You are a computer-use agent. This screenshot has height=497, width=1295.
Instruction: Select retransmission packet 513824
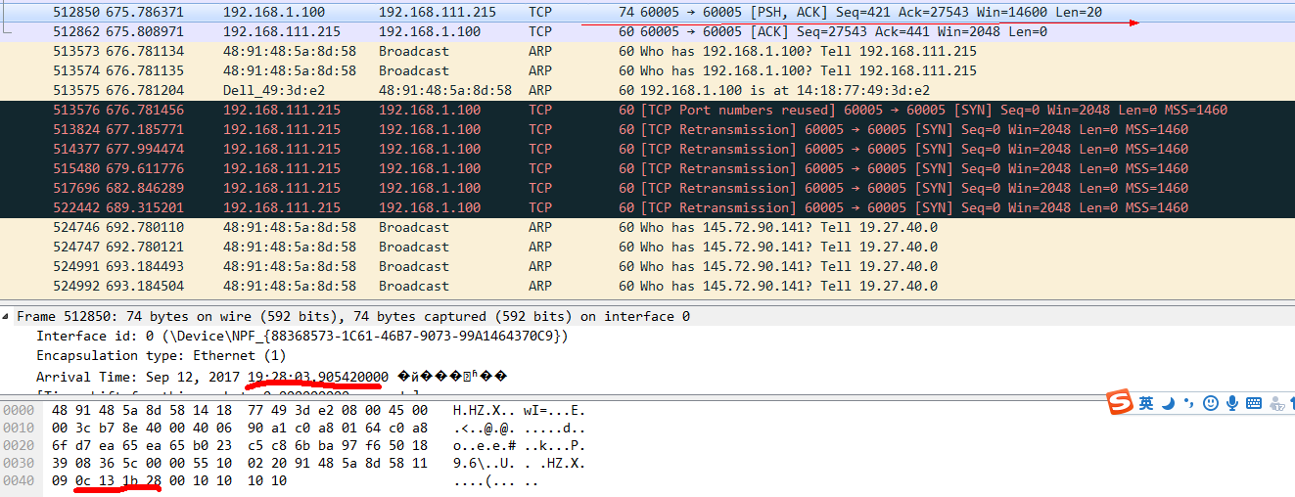647,129
